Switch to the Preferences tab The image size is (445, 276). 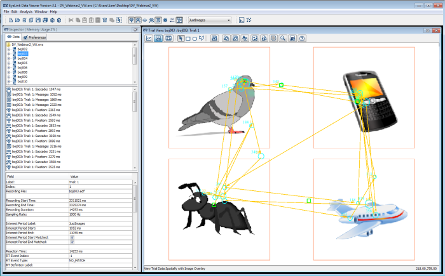tap(34, 37)
